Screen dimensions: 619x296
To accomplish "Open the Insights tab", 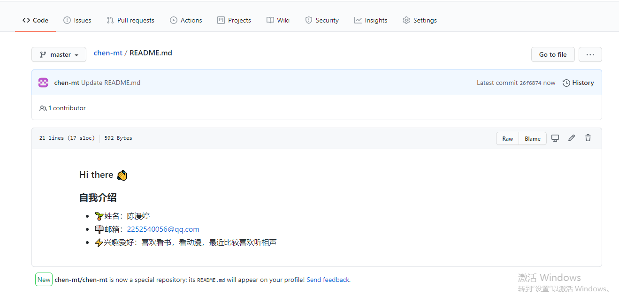I will [371, 20].
